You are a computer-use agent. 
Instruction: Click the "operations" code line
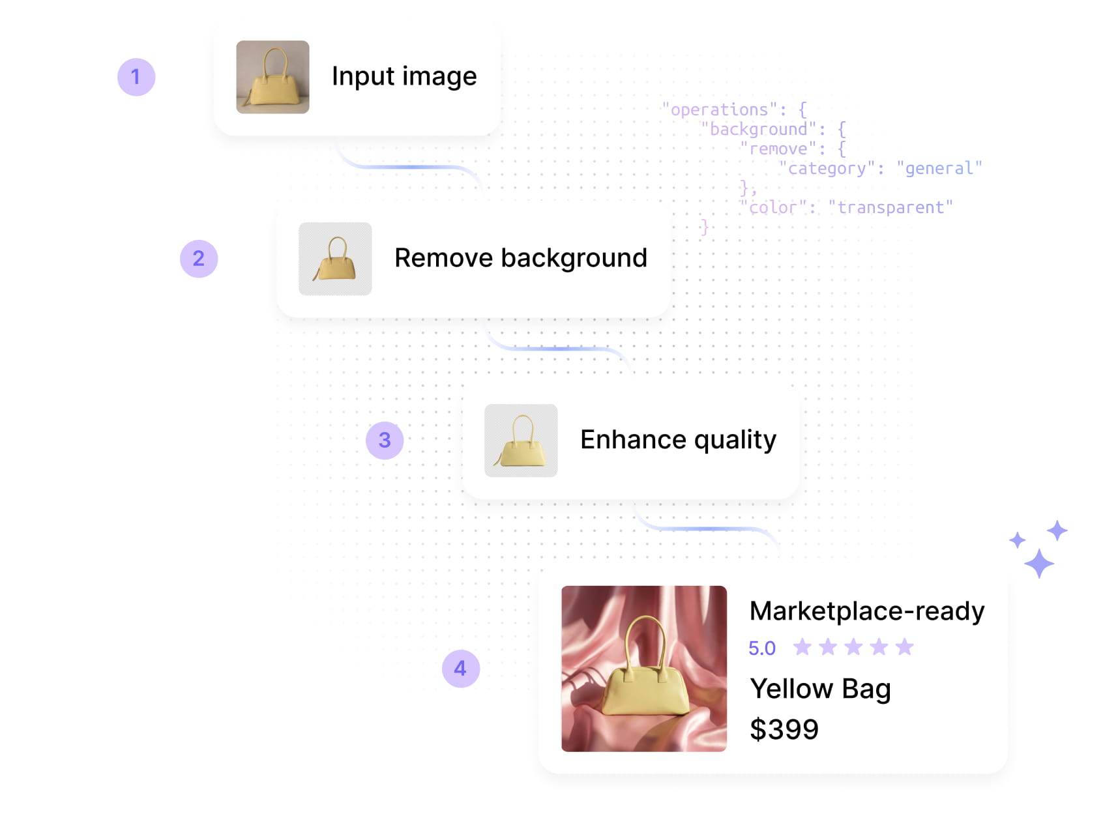click(x=735, y=109)
